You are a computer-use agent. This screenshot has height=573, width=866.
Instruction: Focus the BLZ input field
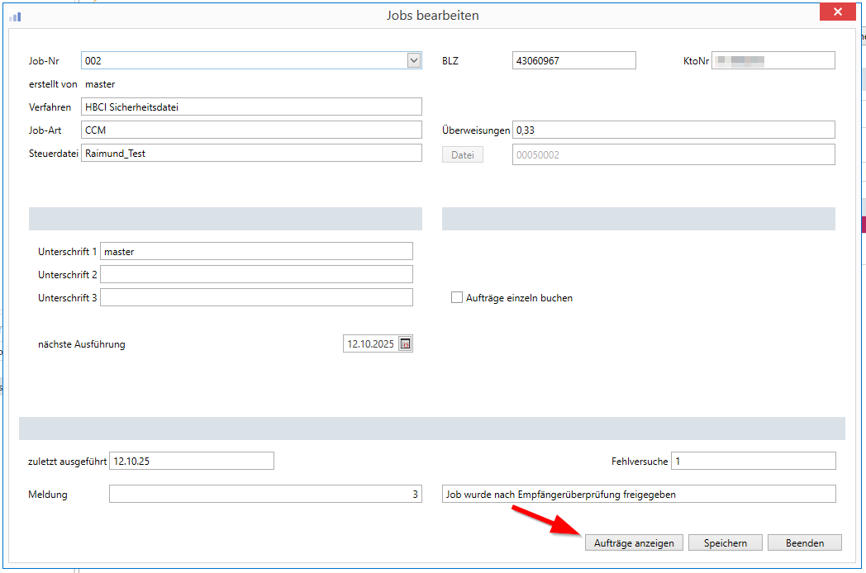[573, 60]
